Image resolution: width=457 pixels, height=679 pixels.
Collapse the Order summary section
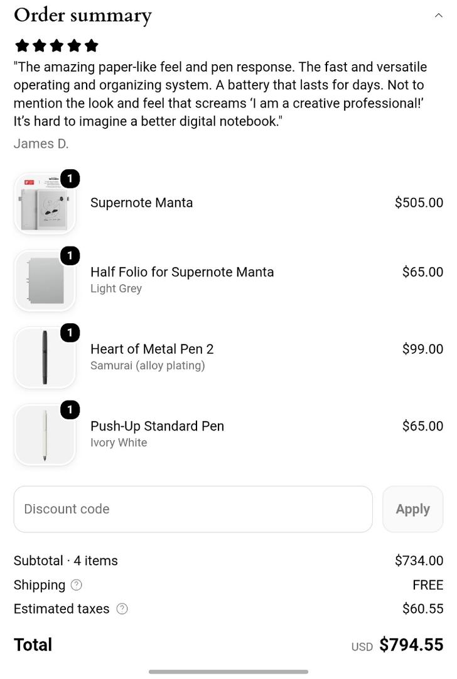(x=438, y=16)
